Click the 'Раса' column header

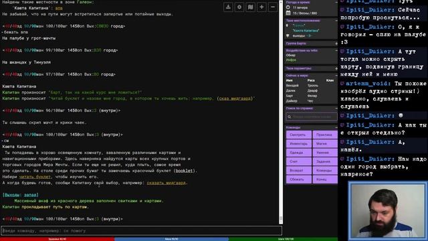tap(311, 80)
